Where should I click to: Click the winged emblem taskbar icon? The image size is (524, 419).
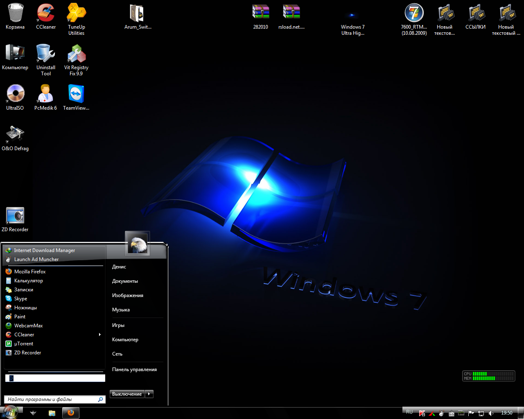(x=34, y=413)
